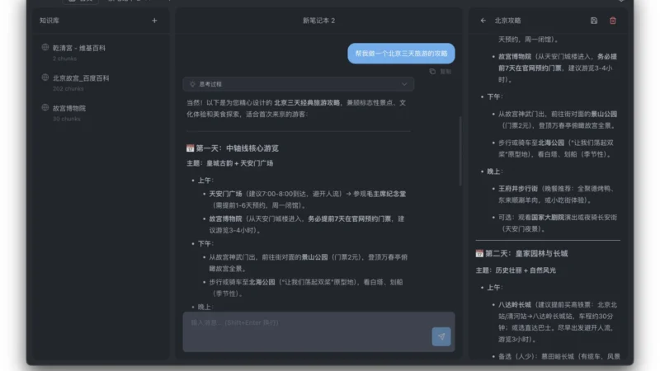This screenshot has width=660, height=371.
Task: Click bold 北海公园 in chat answer
Action: [262, 282]
